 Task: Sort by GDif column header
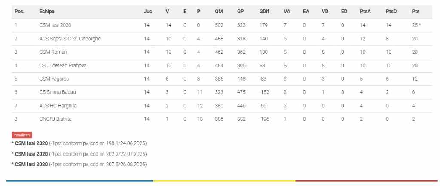coord(264,12)
